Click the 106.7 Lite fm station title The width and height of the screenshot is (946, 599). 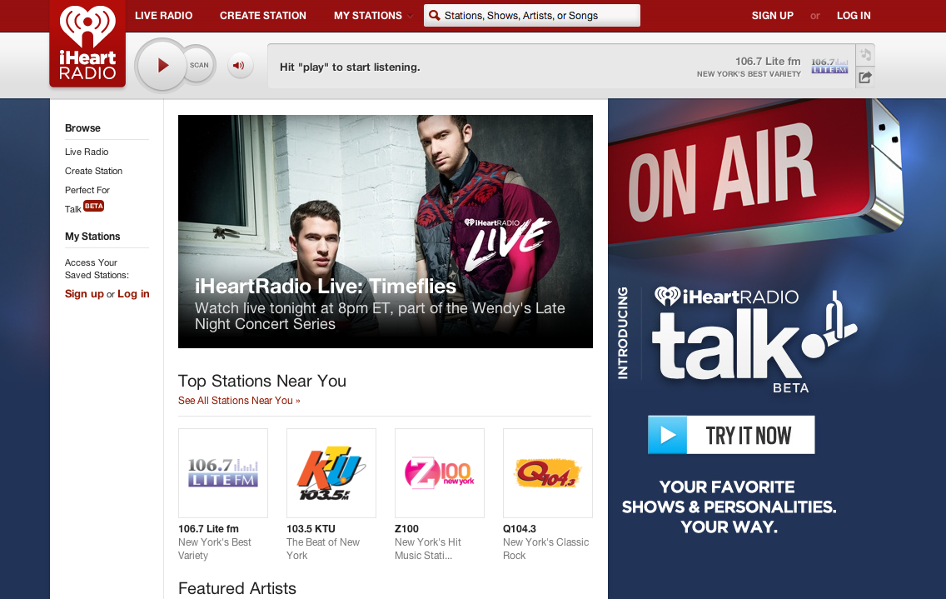[x=208, y=528]
